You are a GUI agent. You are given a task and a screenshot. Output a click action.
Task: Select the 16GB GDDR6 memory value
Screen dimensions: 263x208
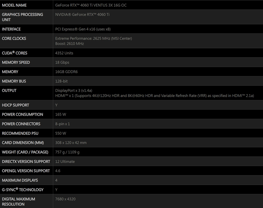point(66,72)
